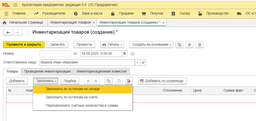Click the copy rows icon
256x121 pixels.
point(108,81)
